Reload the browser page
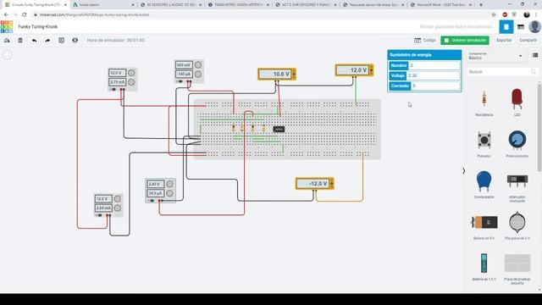542x305 pixels. pyautogui.click(x=25, y=15)
